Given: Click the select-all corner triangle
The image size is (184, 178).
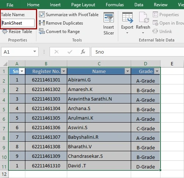Looking at the screenshot, I should pos(5,64).
